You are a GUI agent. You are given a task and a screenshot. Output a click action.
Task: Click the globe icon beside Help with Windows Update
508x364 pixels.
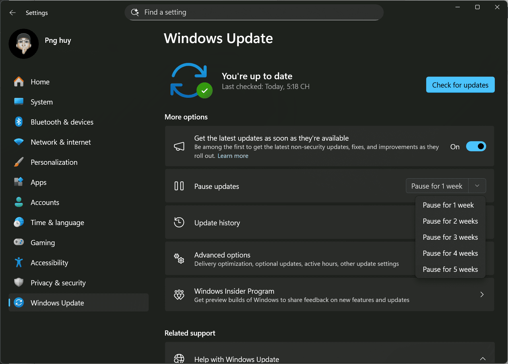coord(179,359)
